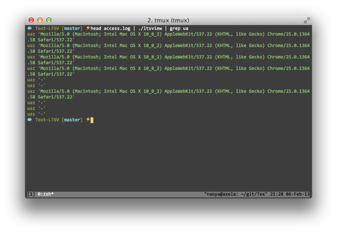This screenshot has width=337, height=233.
Task: Click the yellow minimize window button
Action: click(40, 20)
